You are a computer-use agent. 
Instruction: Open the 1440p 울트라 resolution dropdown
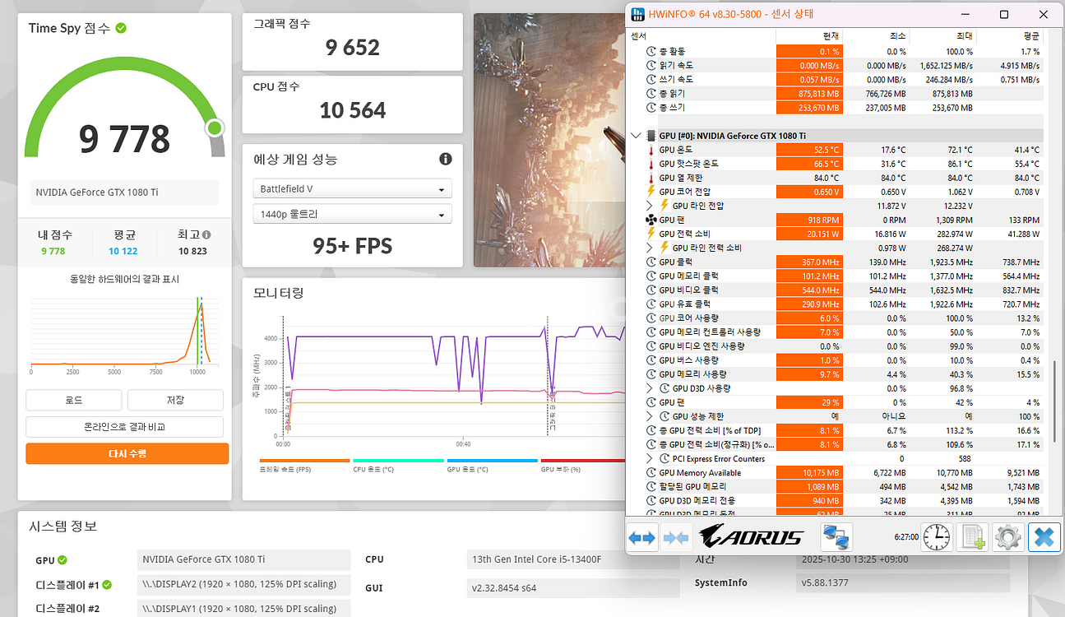click(352, 214)
